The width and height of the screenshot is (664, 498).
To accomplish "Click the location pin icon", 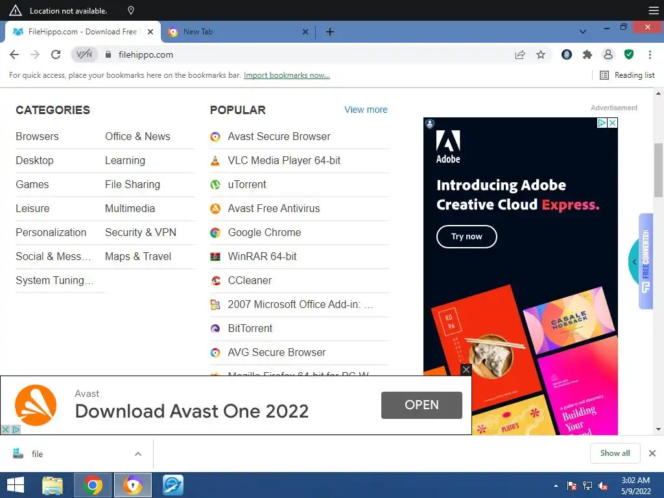I will tap(131, 10).
